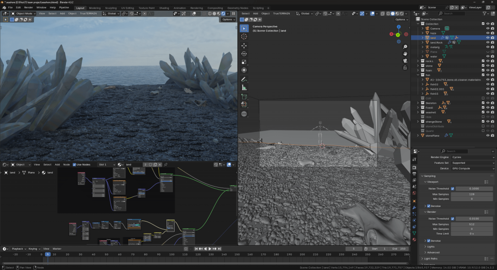The width and height of the screenshot is (497, 270).
Task: Hide the water object via eye icon
Action: (487, 56)
